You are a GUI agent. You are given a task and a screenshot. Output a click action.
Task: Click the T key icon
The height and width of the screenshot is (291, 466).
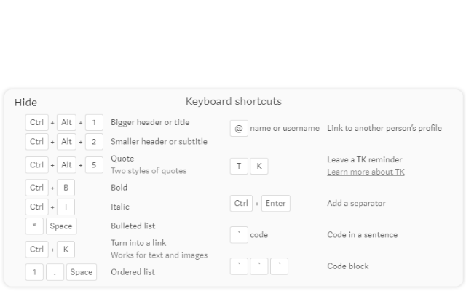pos(238,166)
